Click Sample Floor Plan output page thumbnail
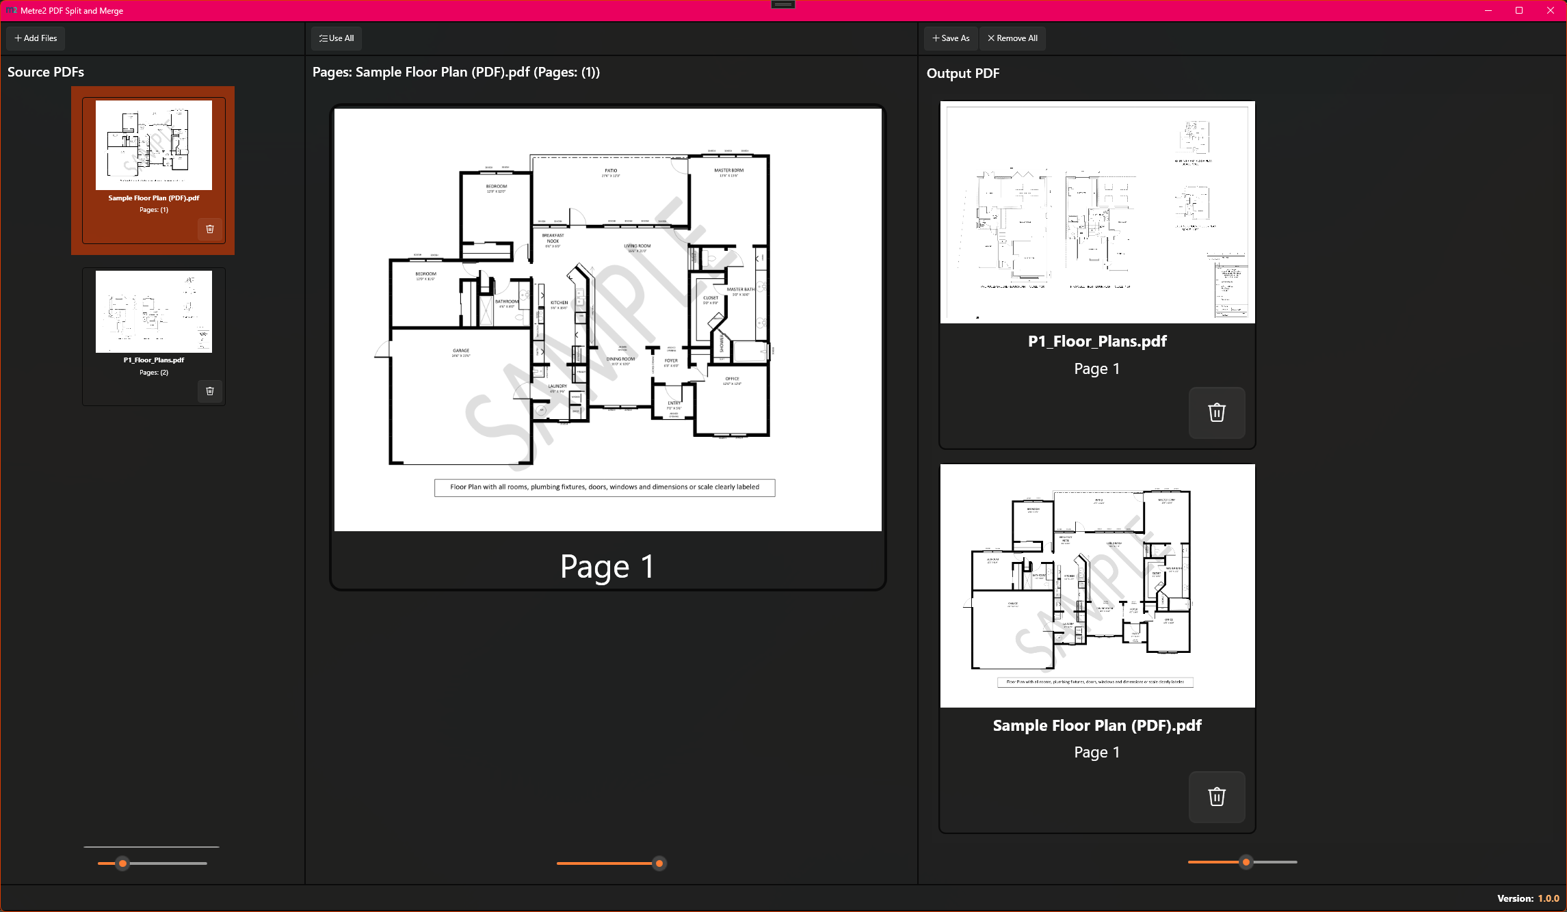 click(x=1097, y=585)
